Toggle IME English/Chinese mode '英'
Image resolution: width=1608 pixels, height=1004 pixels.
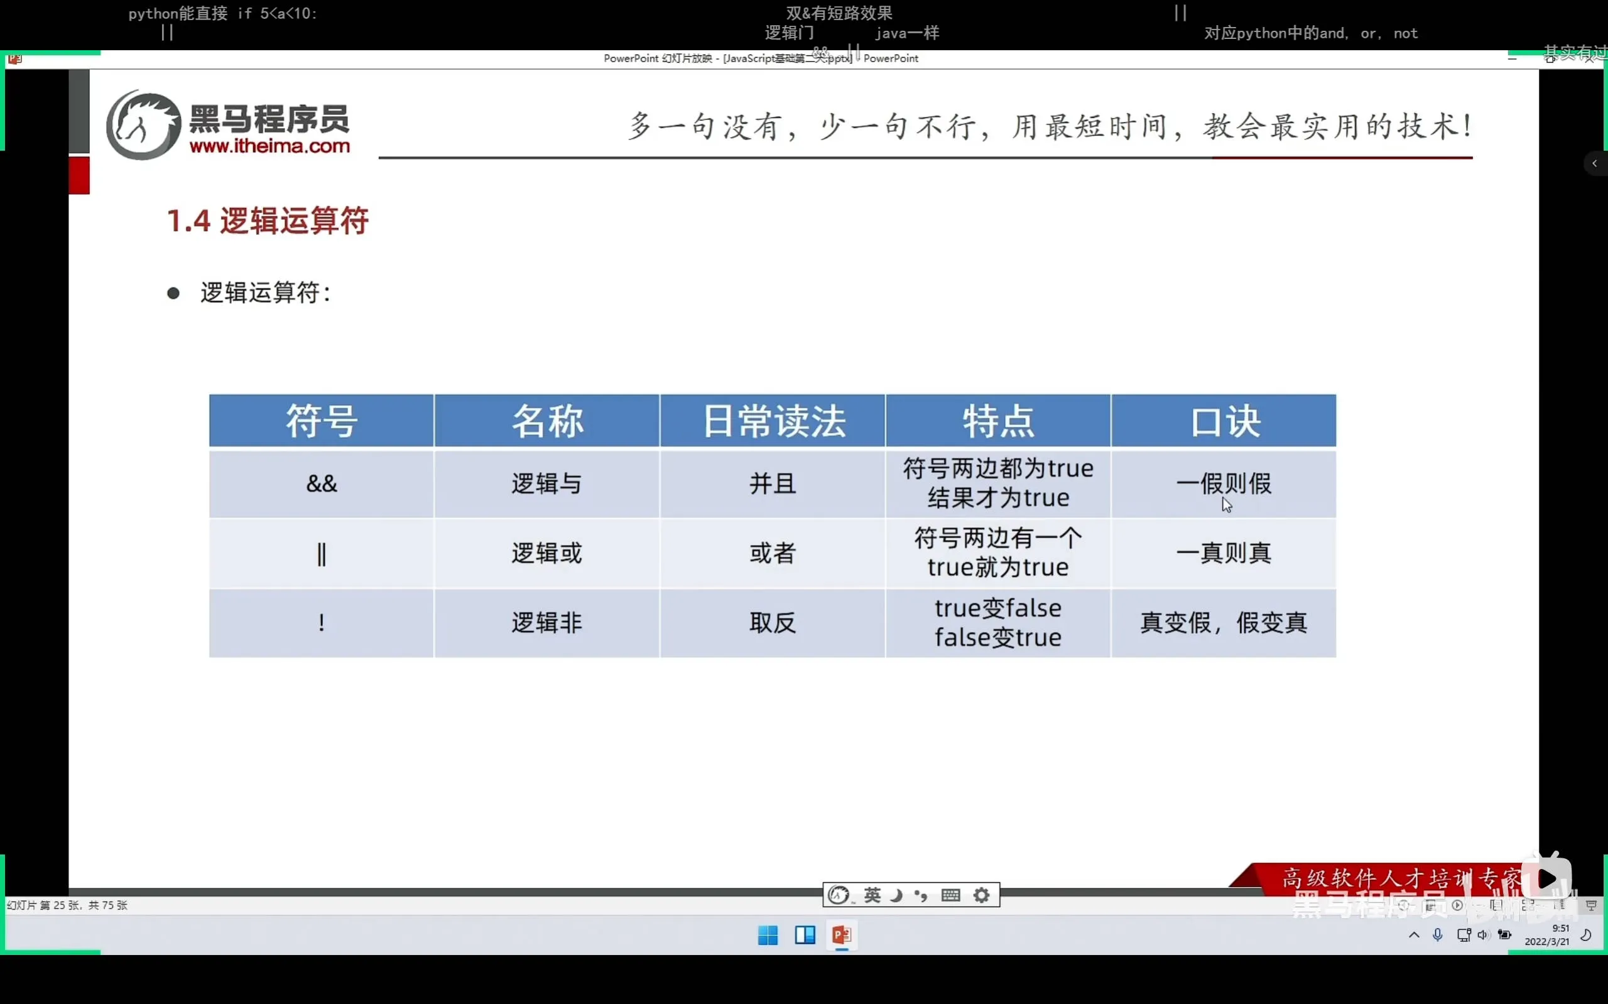pos(872,895)
